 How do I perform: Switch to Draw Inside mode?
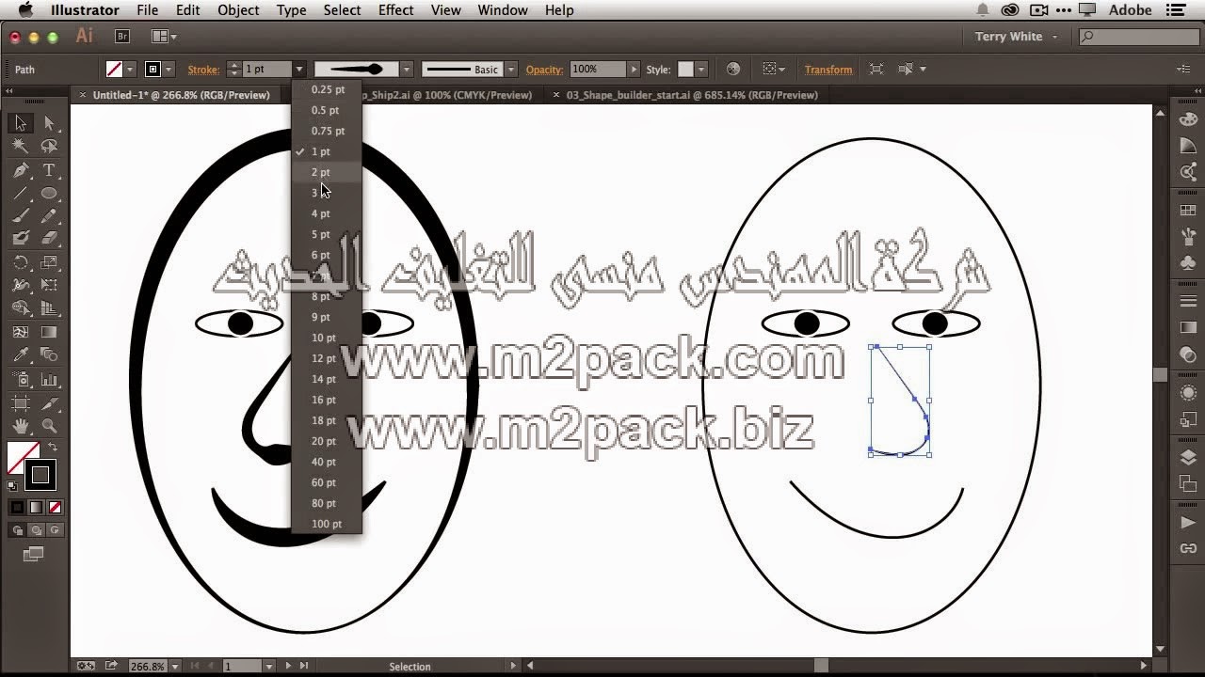coord(54,530)
